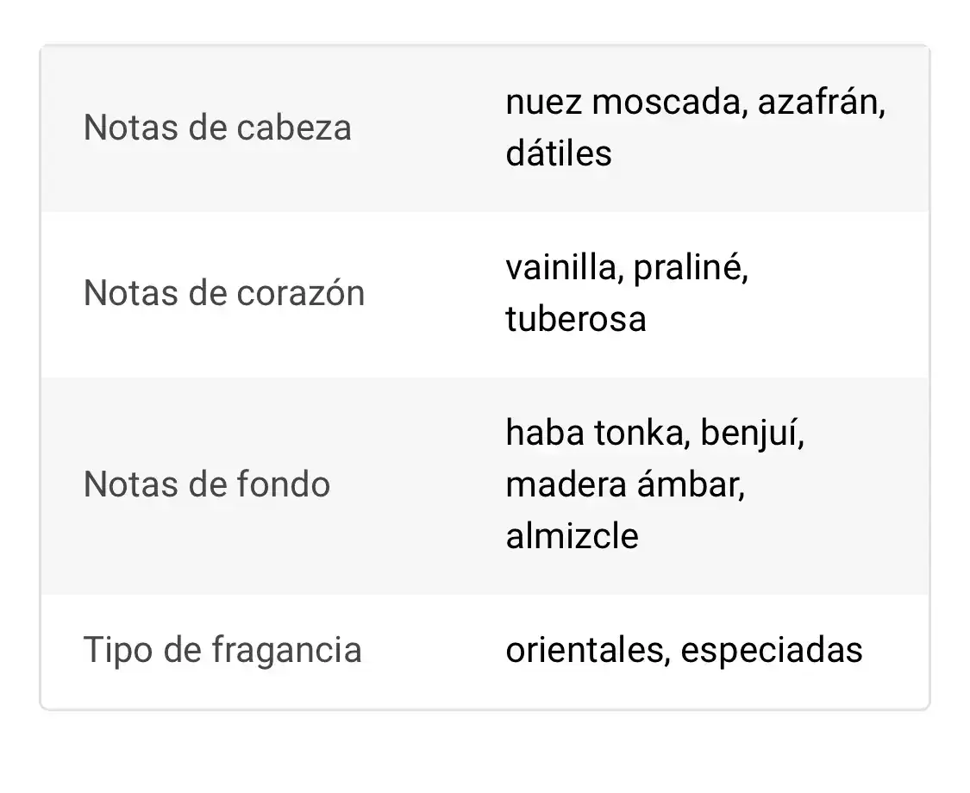Click the word 'haba' in base notes

[545, 433]
